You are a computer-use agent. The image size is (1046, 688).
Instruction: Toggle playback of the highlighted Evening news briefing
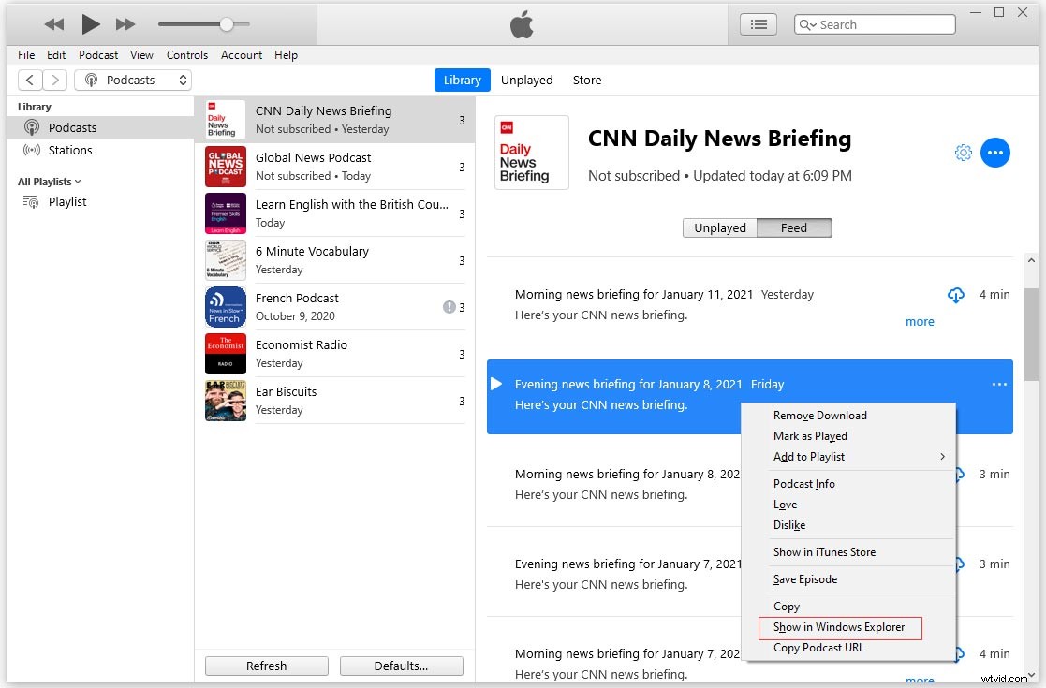tap(494, 383)
